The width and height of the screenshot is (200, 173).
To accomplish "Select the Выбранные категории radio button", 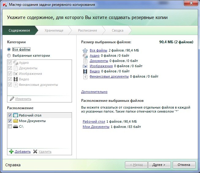I will point(9,56).
